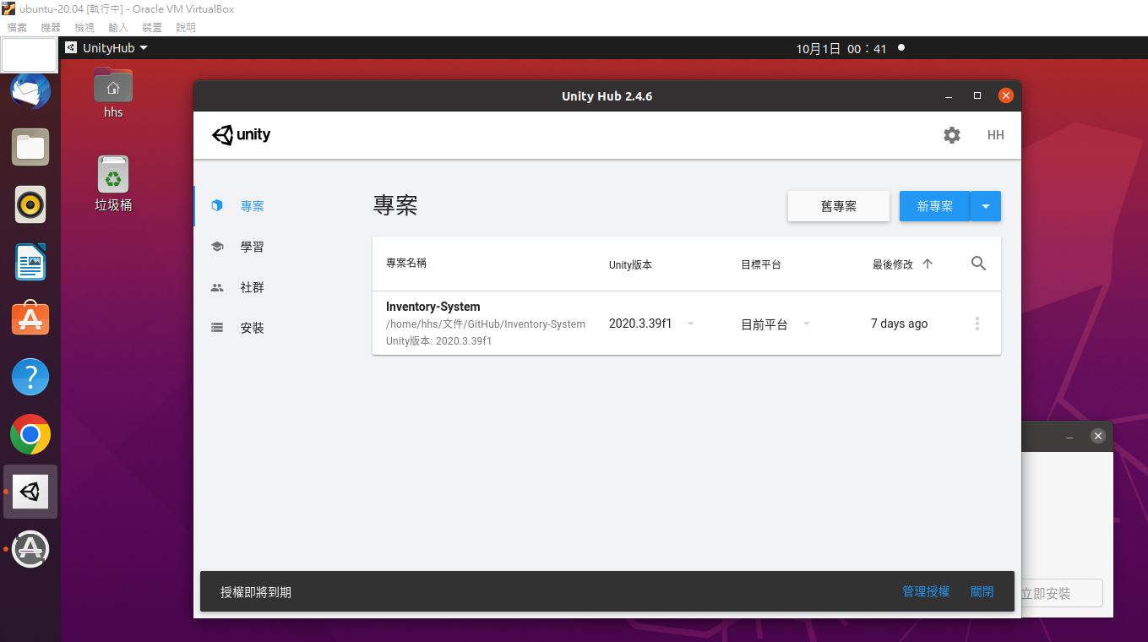1148x642 pixels.
Task: Click the 目標平台 column header
Action: point(761,264)
